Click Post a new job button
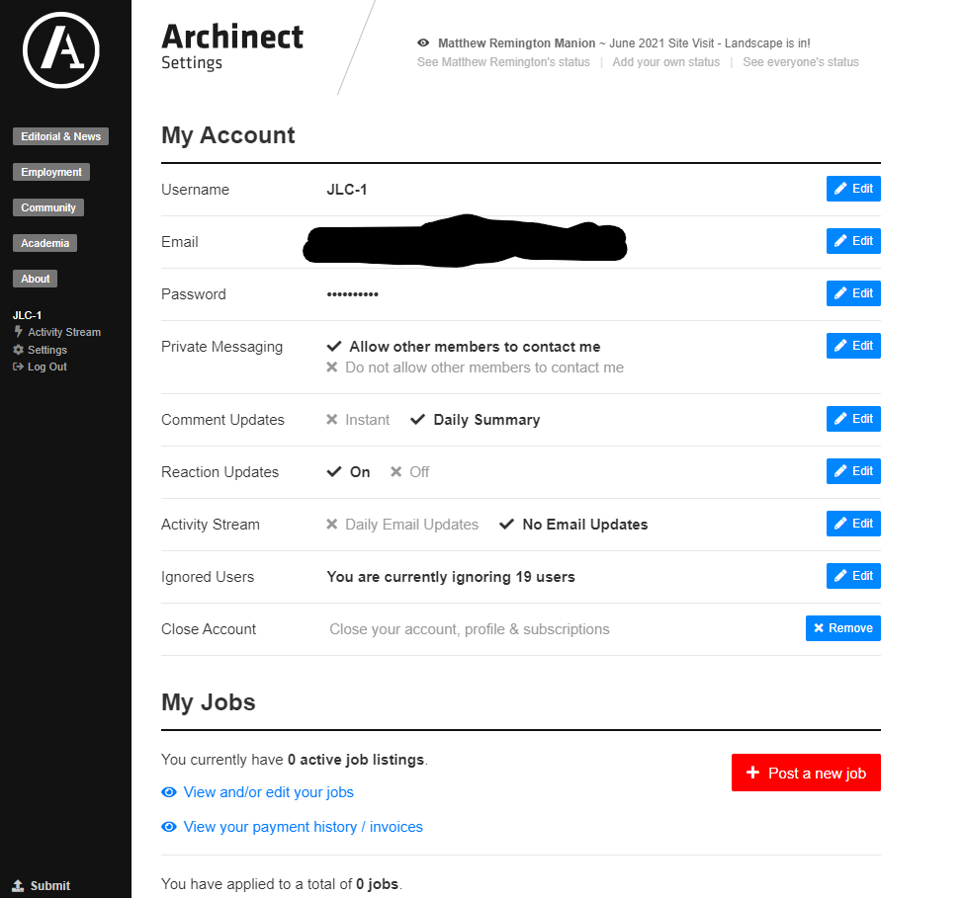 click(806, 773)
